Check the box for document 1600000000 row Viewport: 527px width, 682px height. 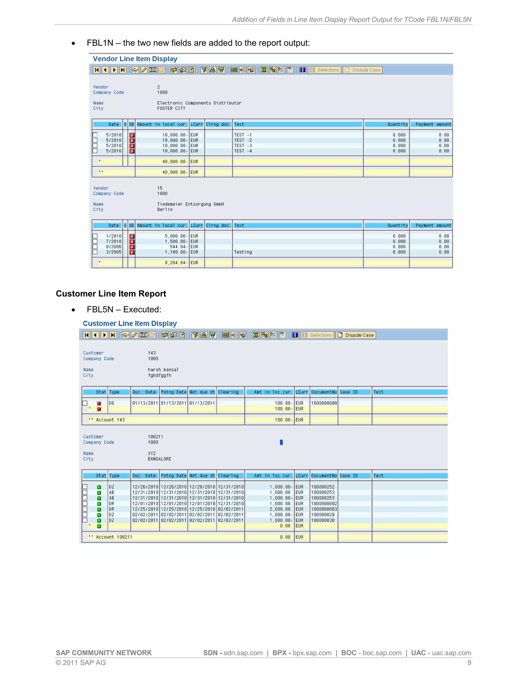pyautogui.click(x=85, y=403)
